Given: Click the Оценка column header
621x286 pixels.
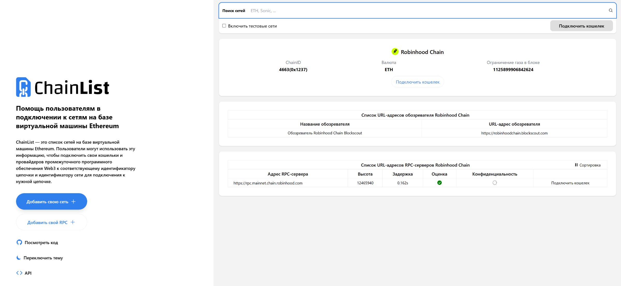Looking at the screenshot, I should 439,174.
